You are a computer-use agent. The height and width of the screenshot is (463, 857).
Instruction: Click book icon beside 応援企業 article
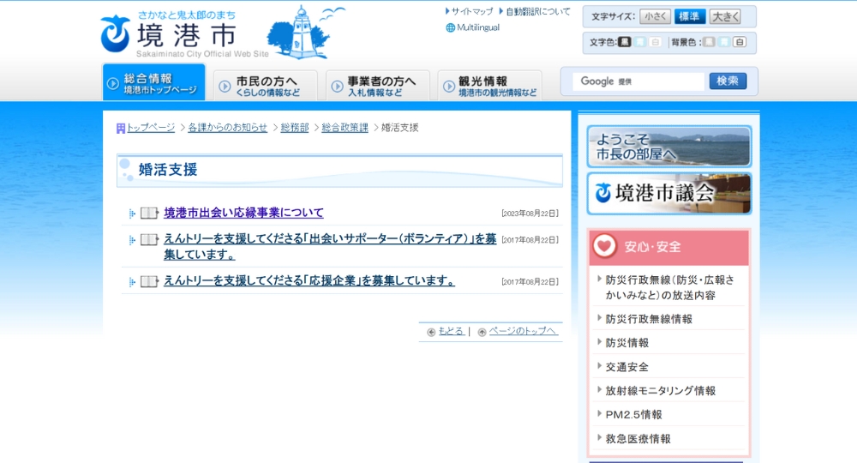coord(149,281)
